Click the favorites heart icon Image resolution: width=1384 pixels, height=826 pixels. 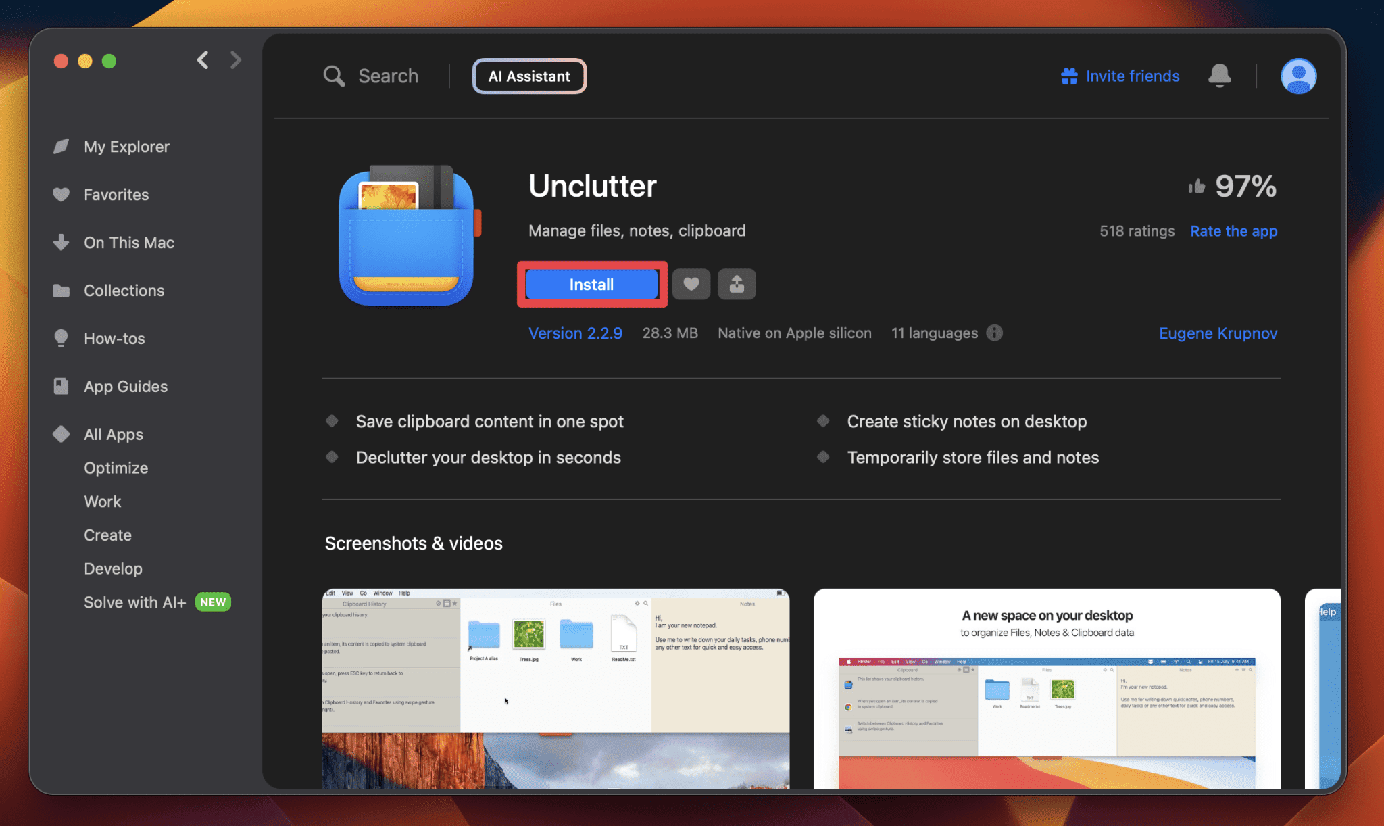coord(692,283)
